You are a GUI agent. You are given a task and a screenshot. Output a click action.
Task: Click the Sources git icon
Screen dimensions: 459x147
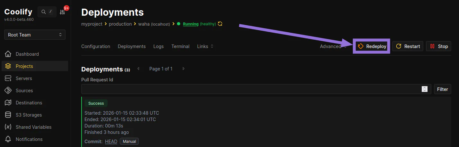tap(8, 91)
